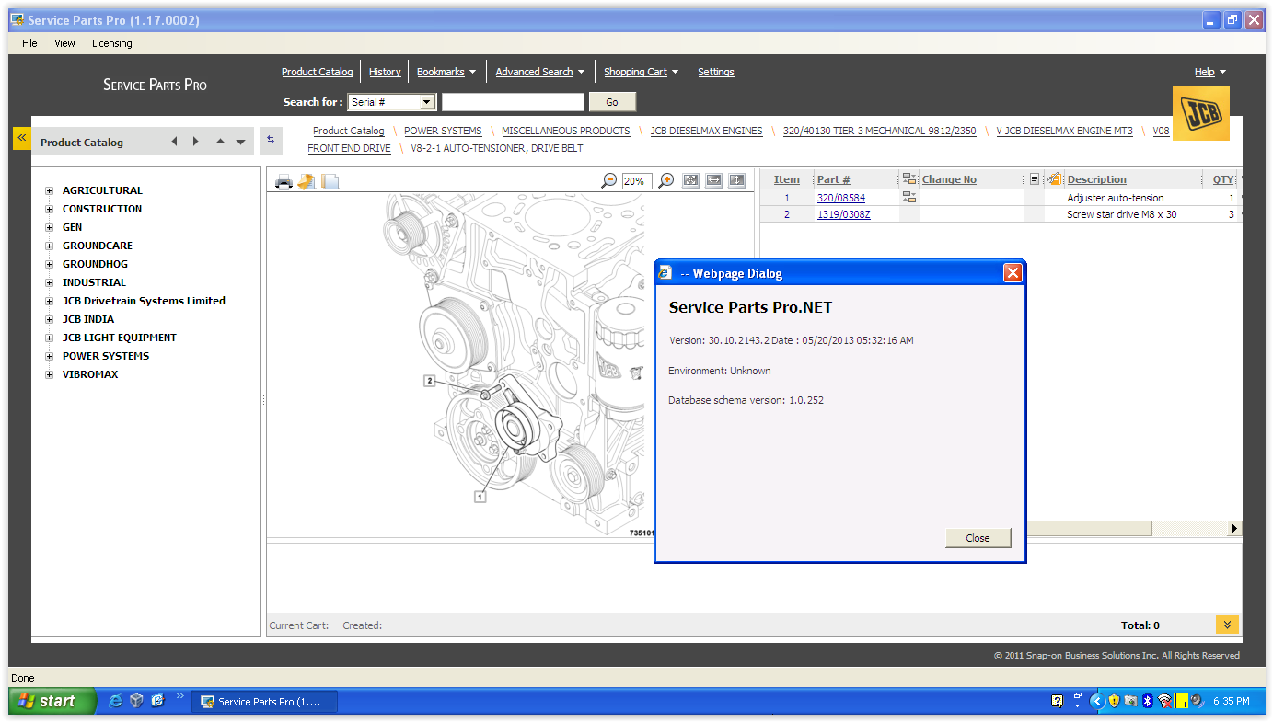This screenshot has width=1273, height=722.
Task: Click the search text input field
Action: point(513,102)
